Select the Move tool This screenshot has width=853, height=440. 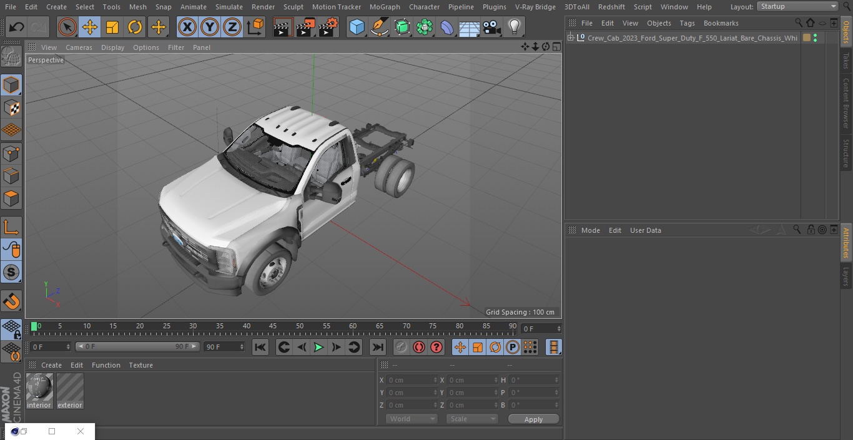pos(90,27)
